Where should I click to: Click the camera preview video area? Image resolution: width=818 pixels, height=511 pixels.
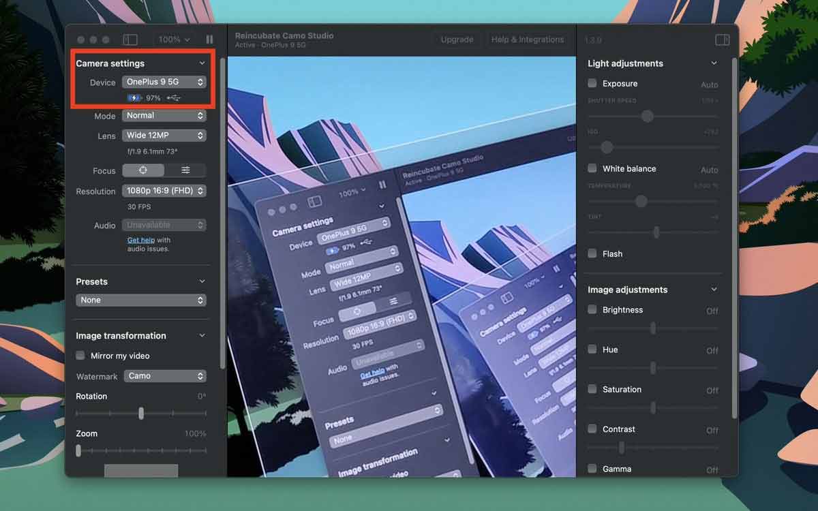point(402,266)
